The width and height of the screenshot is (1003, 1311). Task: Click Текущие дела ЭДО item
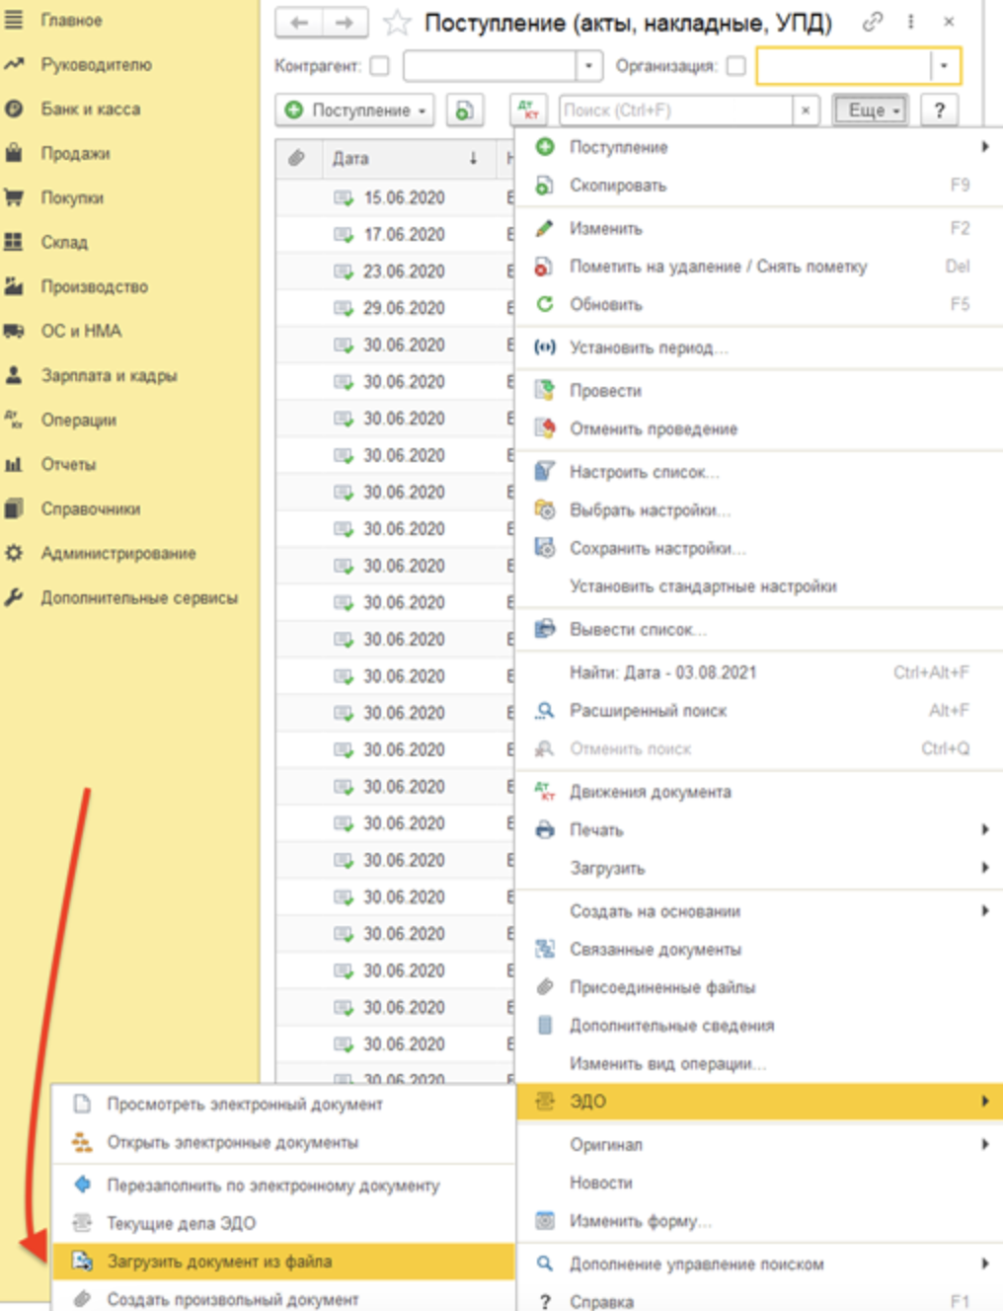pyautogui.click(x=284, y=1224)
